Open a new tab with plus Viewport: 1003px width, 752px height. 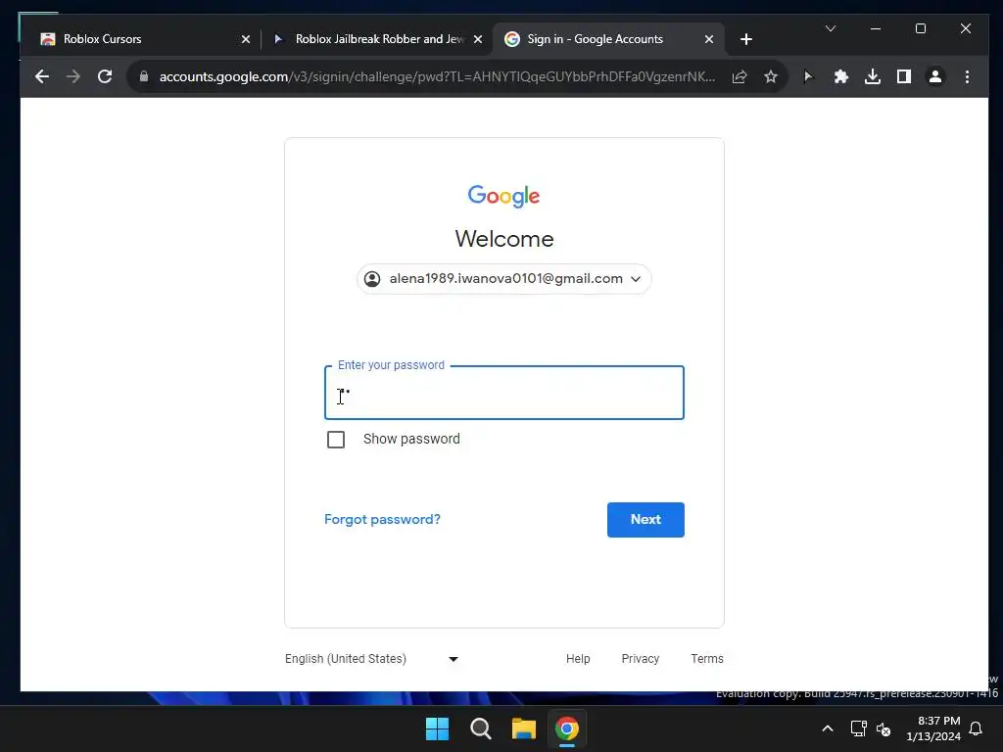[x=745, y=39]
